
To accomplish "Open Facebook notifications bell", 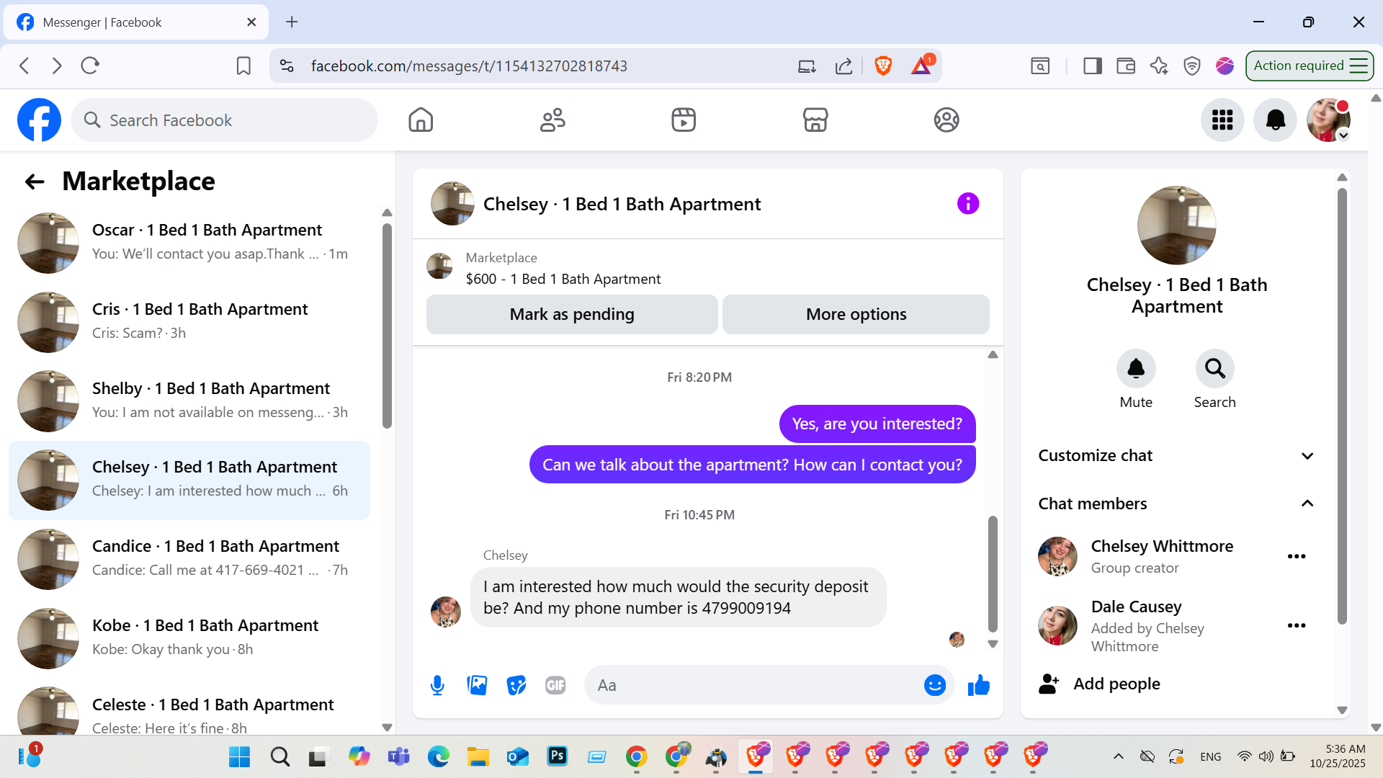I will (x=1276, y=120).
